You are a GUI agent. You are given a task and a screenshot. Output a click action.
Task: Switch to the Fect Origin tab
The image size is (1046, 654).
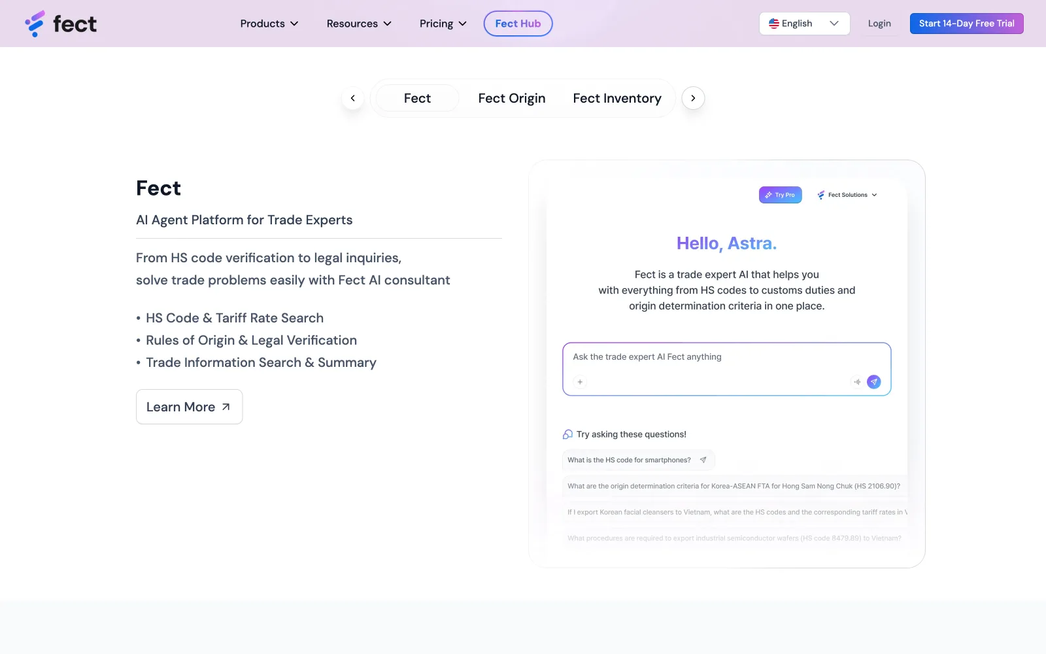coord(512,98)
